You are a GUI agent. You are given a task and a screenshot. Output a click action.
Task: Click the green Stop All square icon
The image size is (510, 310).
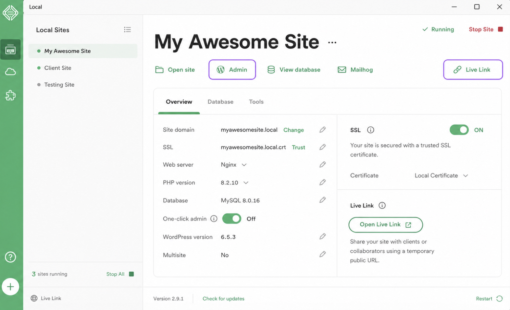pos(131,274)
